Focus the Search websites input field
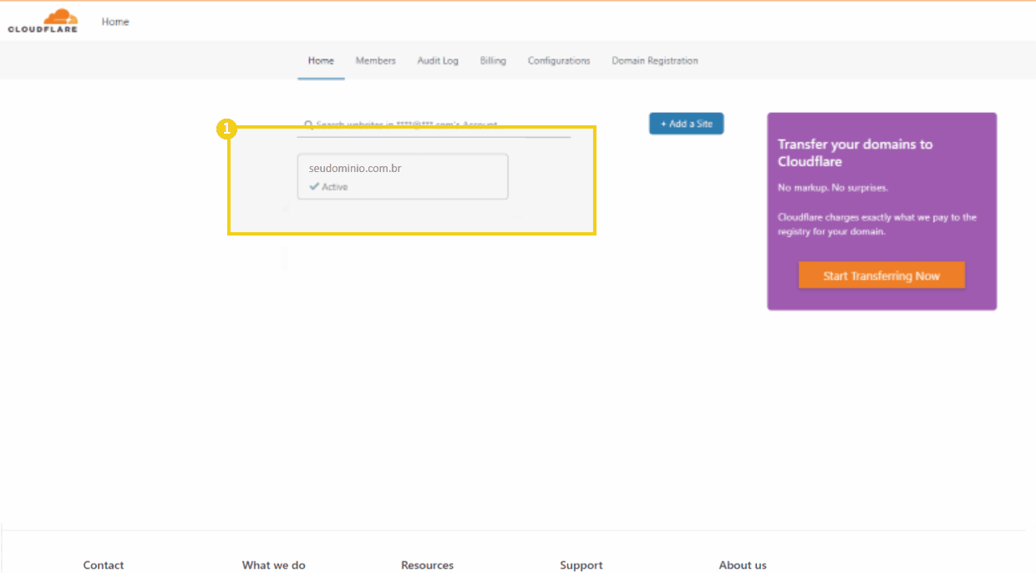This screenshot has width=1036, height=573. click(434, 125)
